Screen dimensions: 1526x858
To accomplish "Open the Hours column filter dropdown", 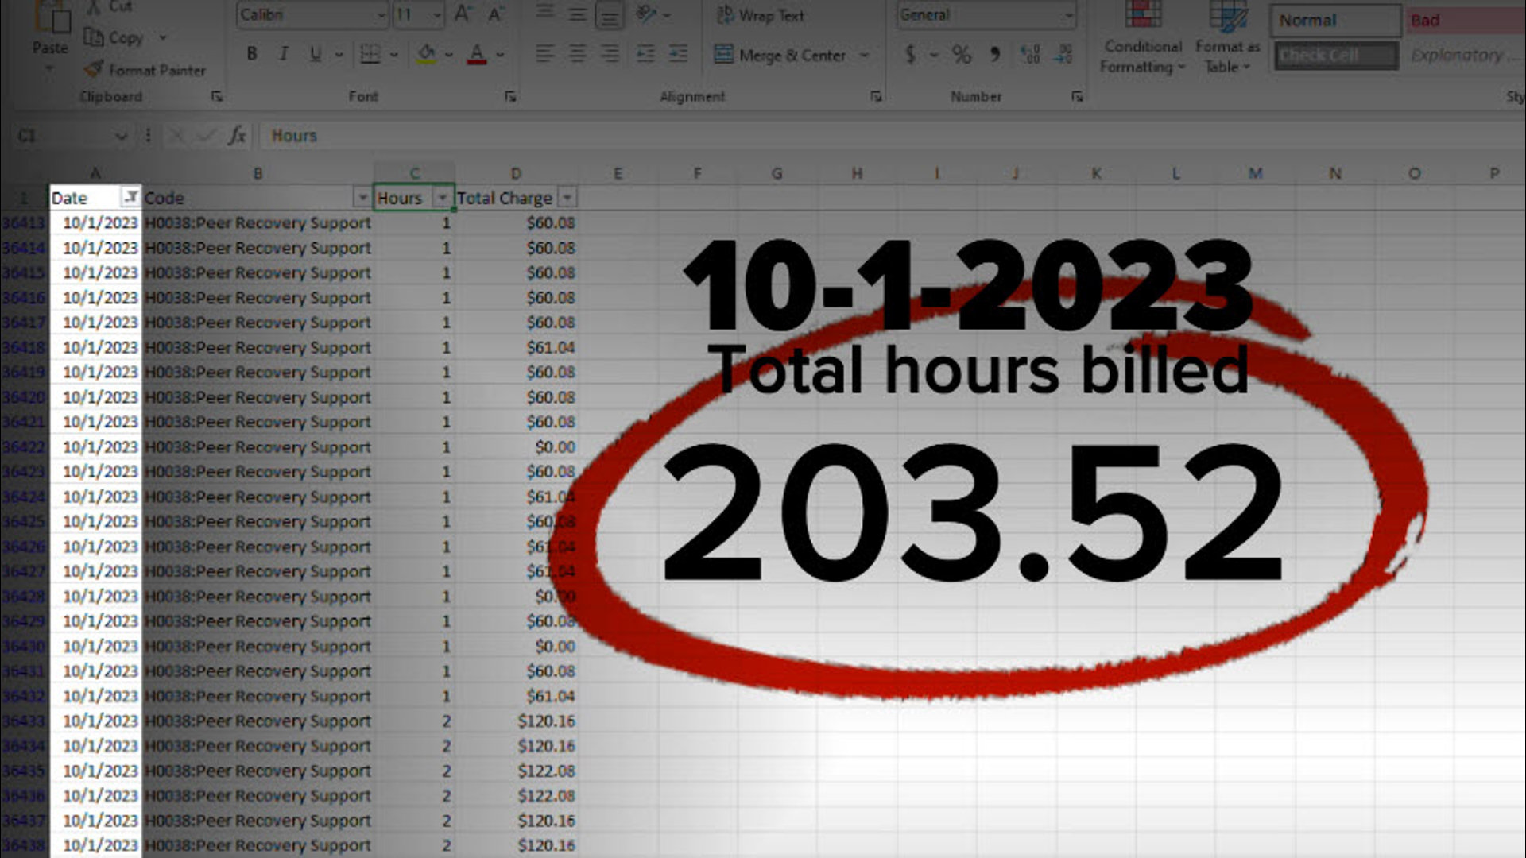I will (442, 197).
